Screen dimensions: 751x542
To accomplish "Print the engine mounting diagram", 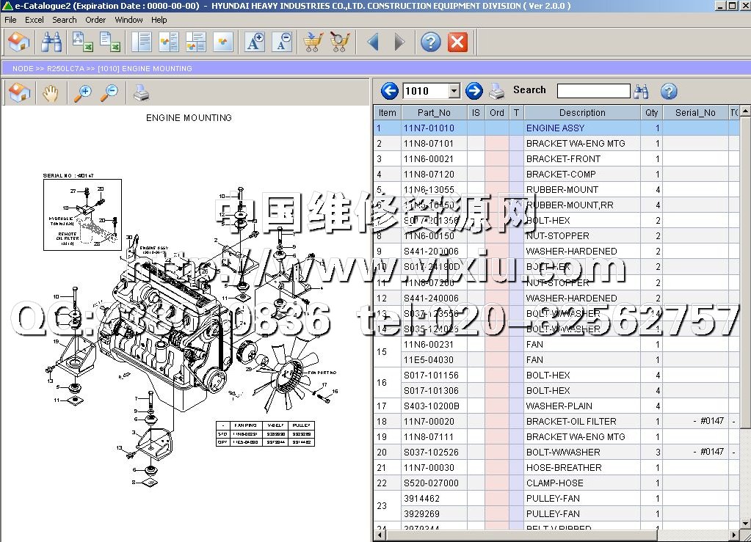I will tap(140, 93).
